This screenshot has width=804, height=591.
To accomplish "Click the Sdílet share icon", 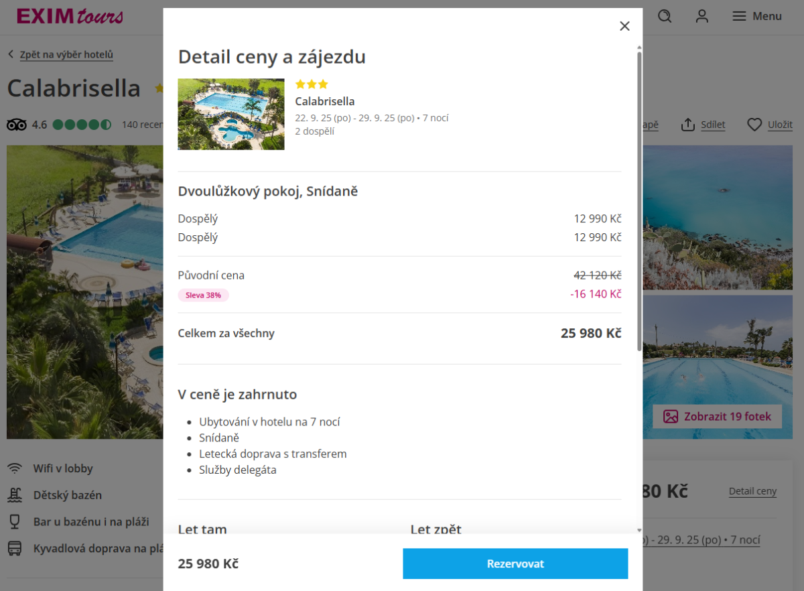I will pyautogui.click(x=688, y=125).
